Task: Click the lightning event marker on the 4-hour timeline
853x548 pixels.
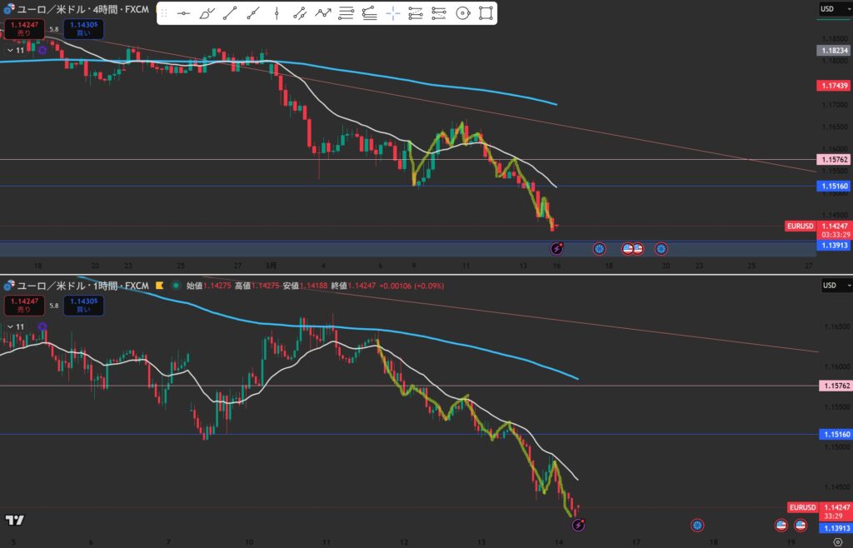Action: point(558,248)
